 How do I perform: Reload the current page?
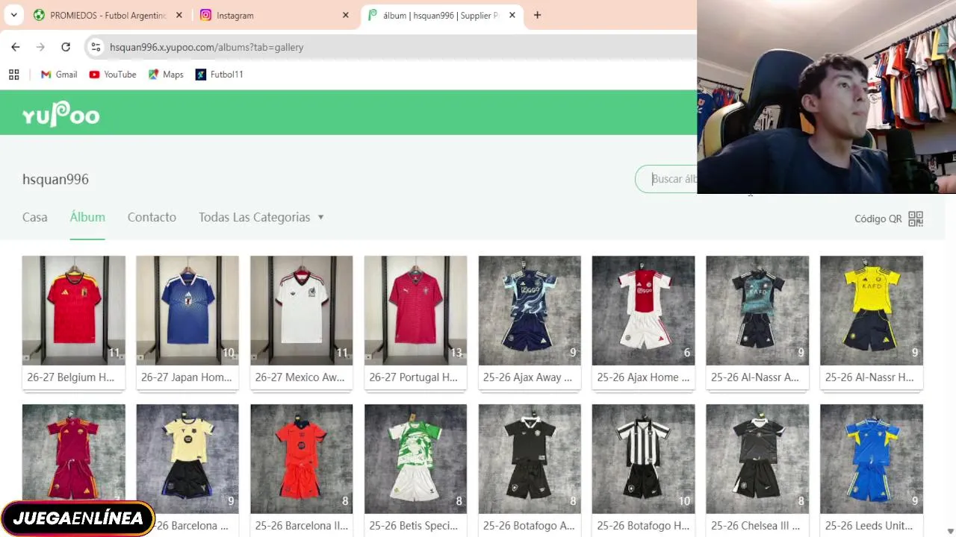pos(66,47)
